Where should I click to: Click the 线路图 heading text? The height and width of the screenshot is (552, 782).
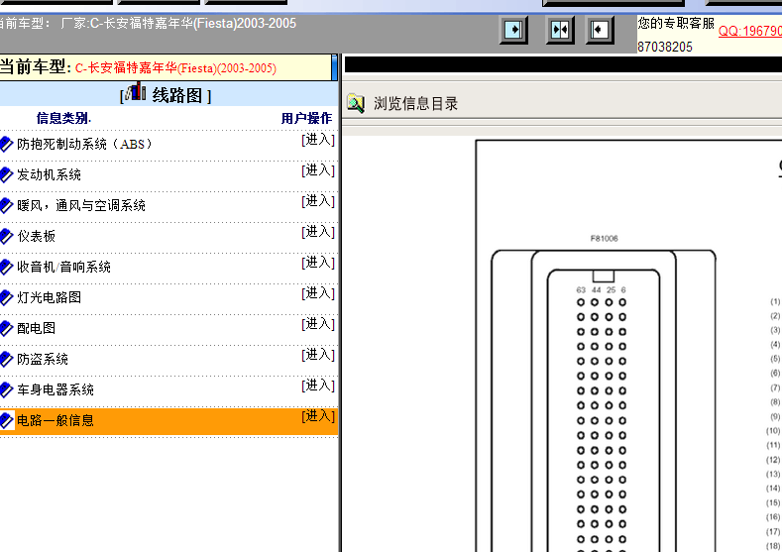coord(177,95)
